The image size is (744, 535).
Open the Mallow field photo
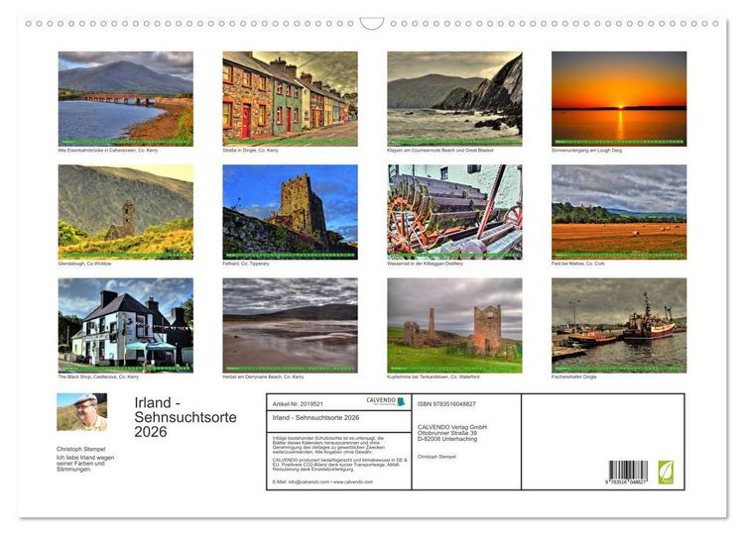619,212
